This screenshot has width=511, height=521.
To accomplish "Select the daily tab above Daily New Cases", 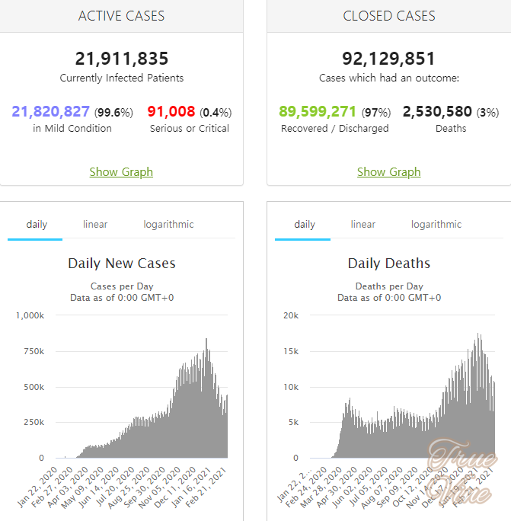I will 36,225.
